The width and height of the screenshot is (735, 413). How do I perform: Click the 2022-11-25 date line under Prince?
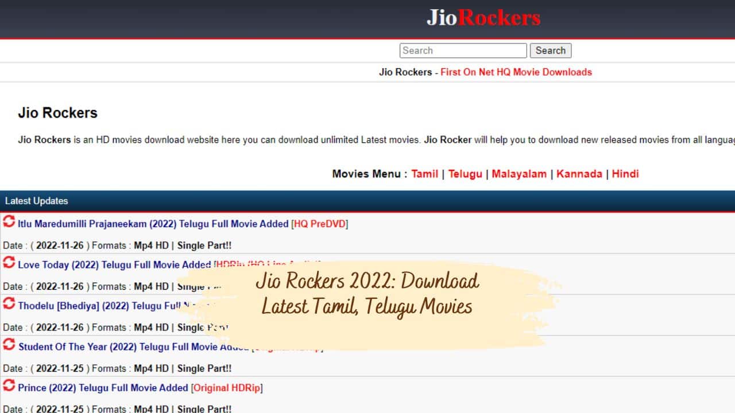click(x=117, y=409)
